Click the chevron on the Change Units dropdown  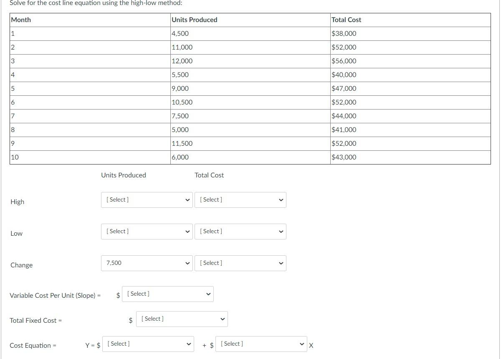pyautogui.click(x=187, y=263)
